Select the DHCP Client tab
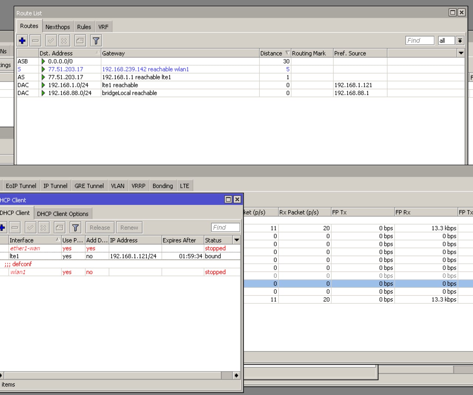Viewport: 473px width, 395px height. coord(15,213)
